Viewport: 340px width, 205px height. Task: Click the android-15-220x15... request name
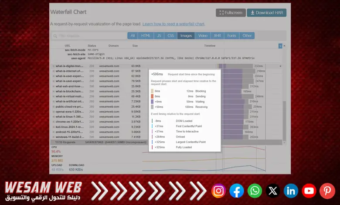point(69,132)
